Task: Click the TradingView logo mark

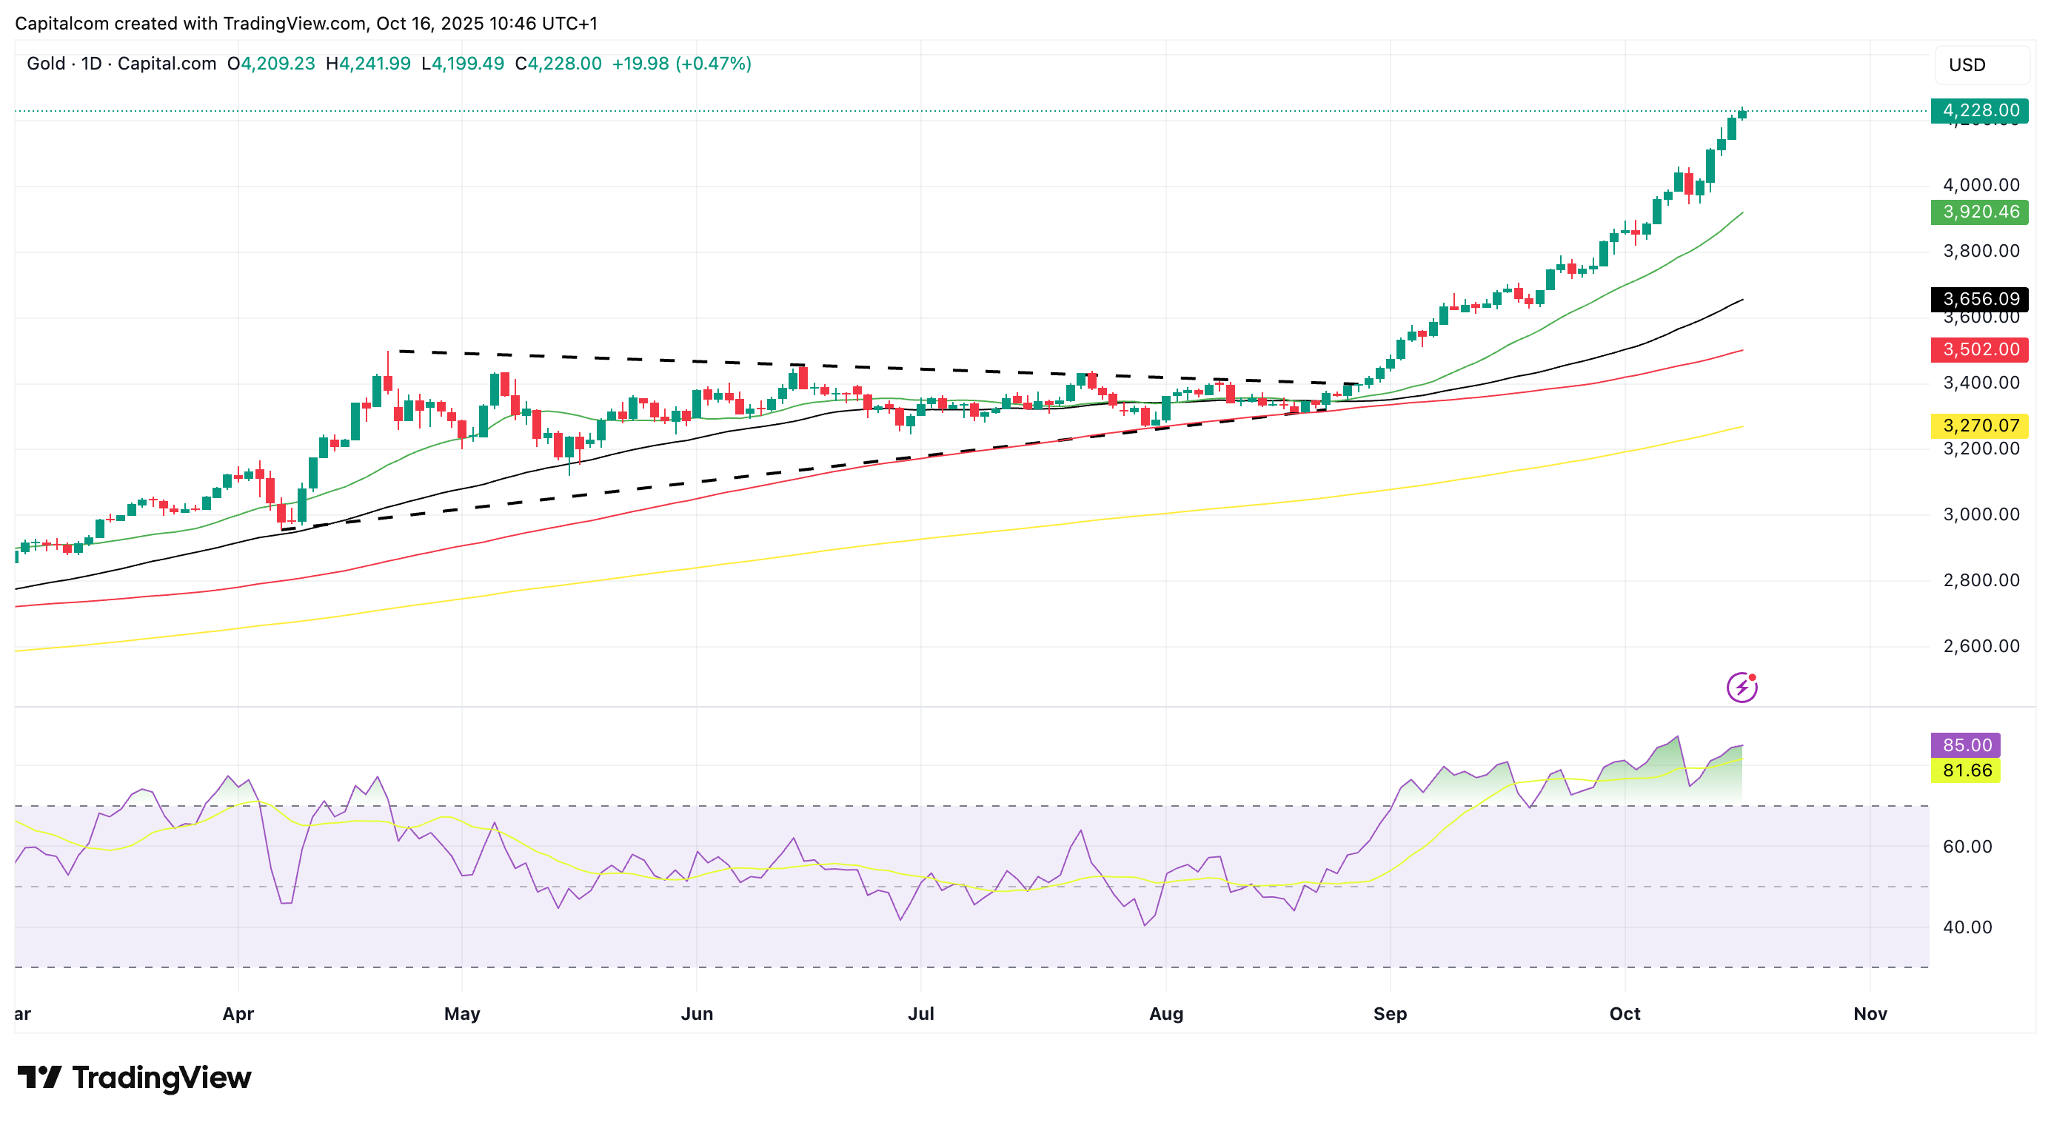Action: coord(39,1078)
